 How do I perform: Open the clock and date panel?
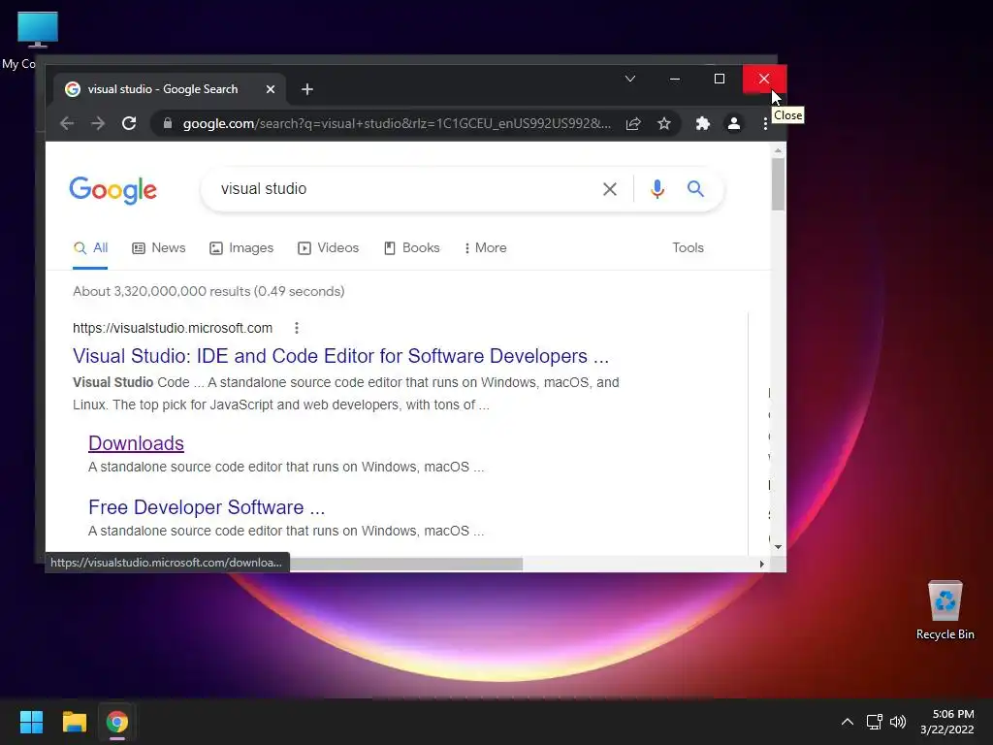click(x=947, y=722)
